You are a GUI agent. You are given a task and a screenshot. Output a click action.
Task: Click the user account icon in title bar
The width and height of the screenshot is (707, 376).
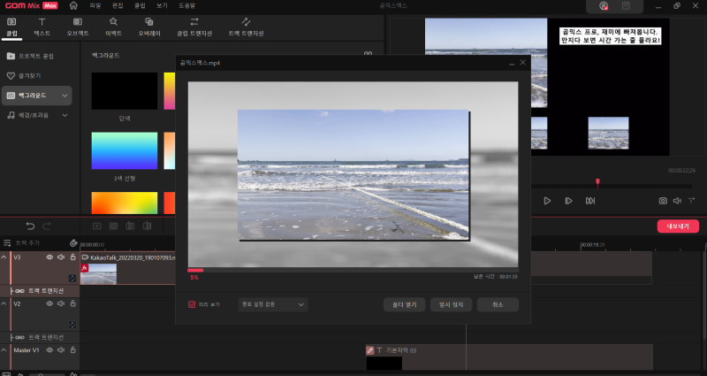(604, 6)
